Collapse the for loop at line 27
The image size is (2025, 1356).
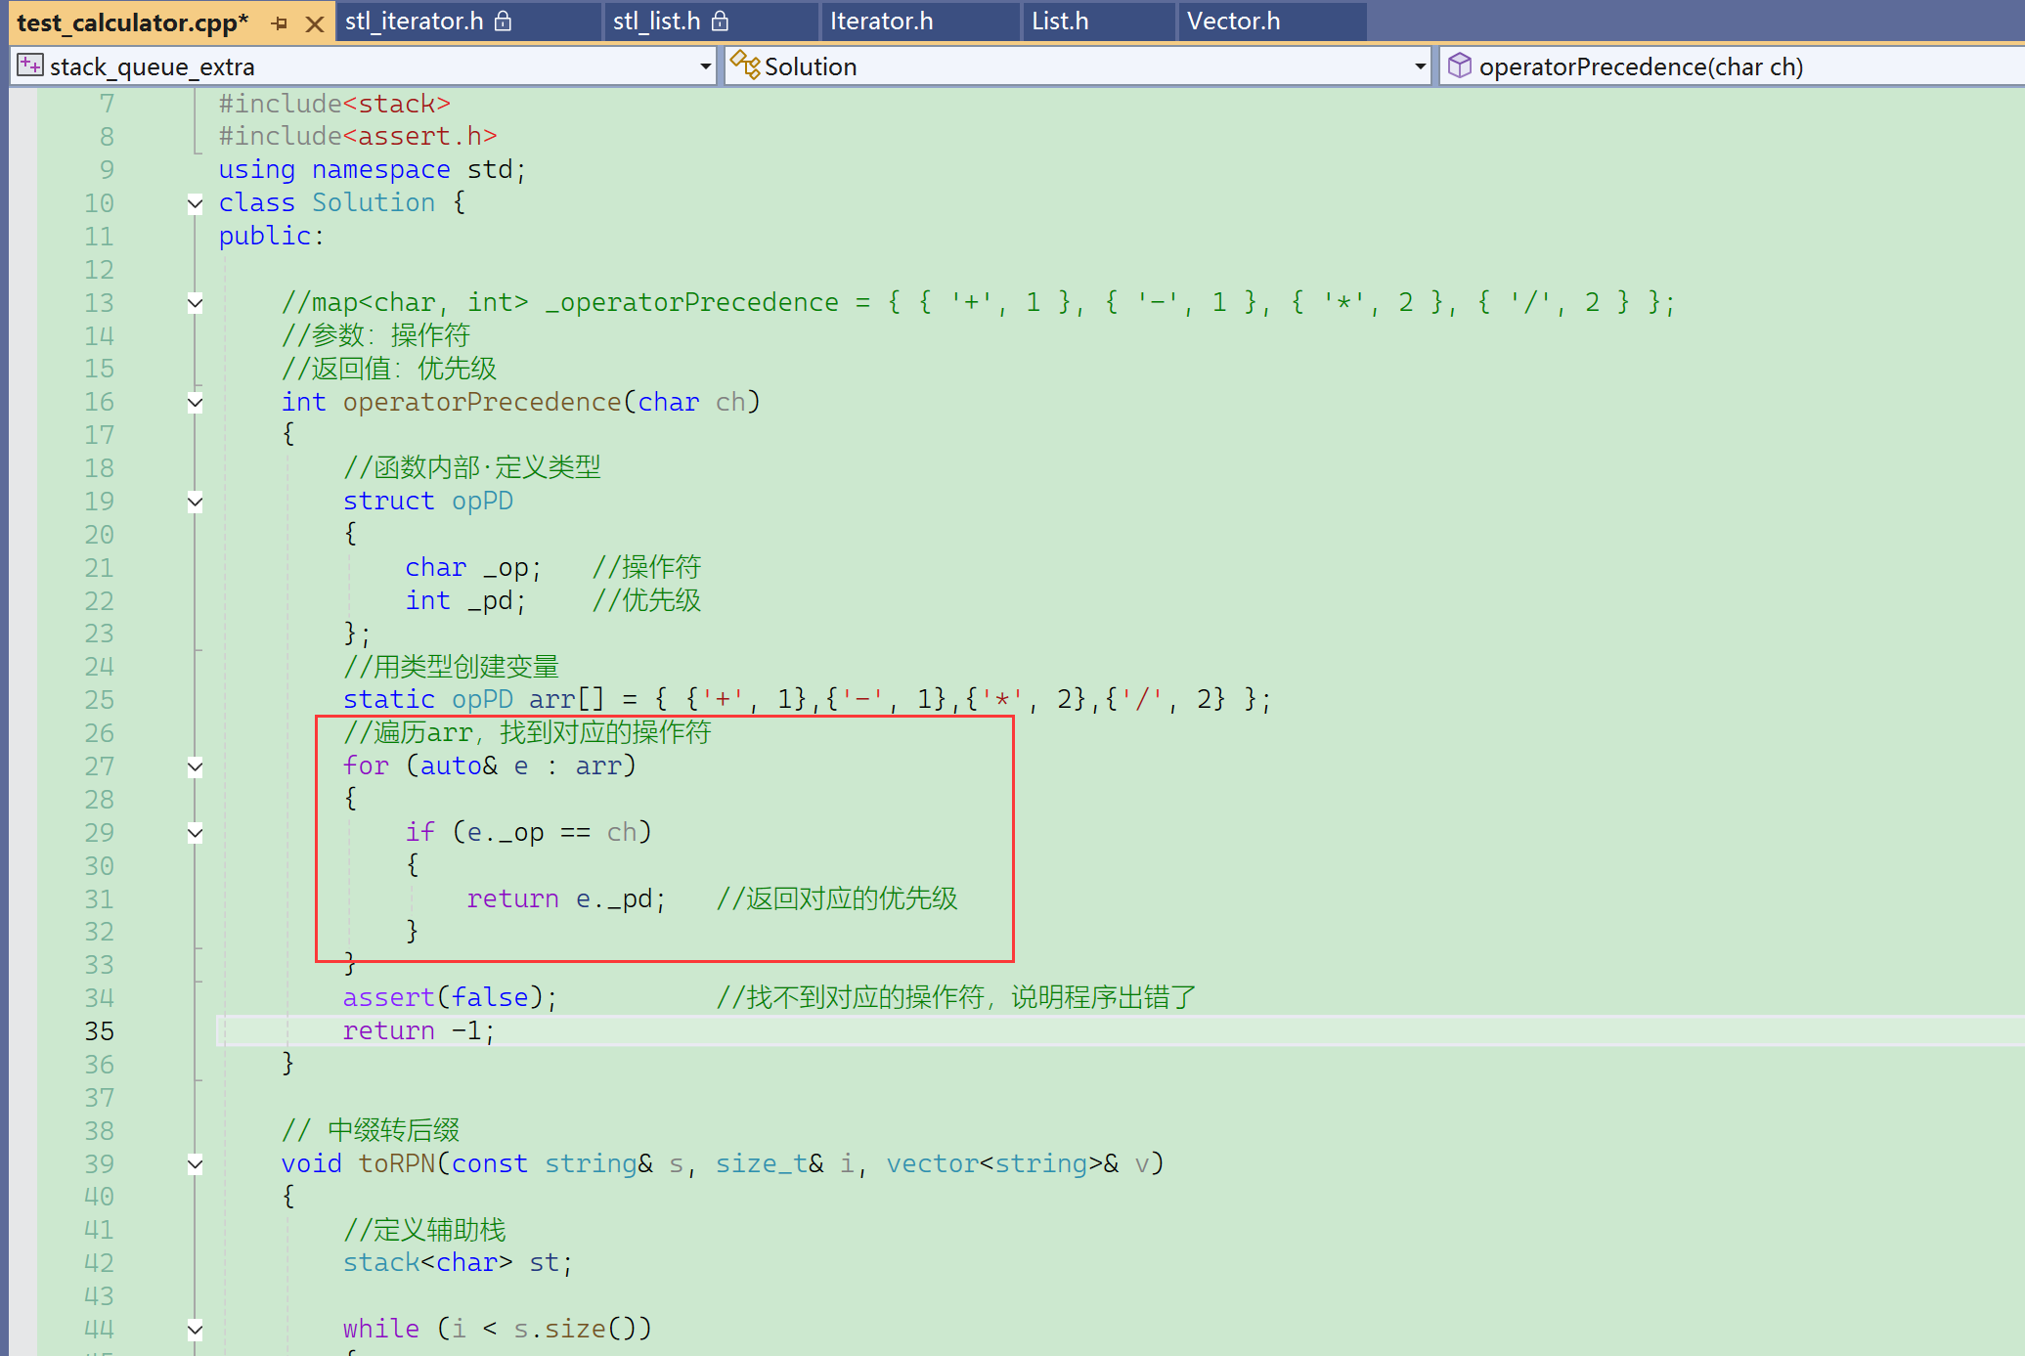(x=195, y=766)
